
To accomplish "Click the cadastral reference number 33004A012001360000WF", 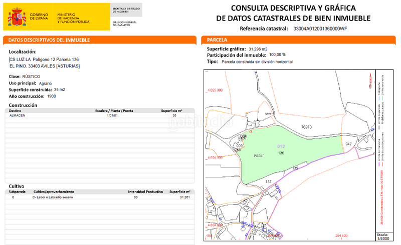I will (320, 29).
